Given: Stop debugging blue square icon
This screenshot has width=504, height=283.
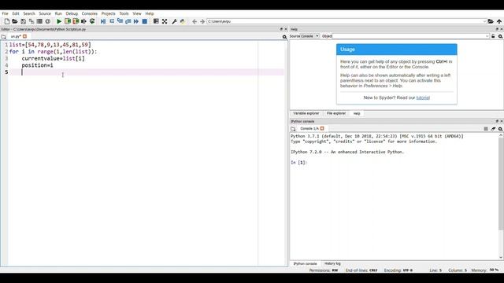Looking at the screenshot, I should pyautogui.click(x=145, y=21).
